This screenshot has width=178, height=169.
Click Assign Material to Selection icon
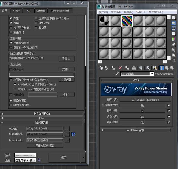click(113, 68)
